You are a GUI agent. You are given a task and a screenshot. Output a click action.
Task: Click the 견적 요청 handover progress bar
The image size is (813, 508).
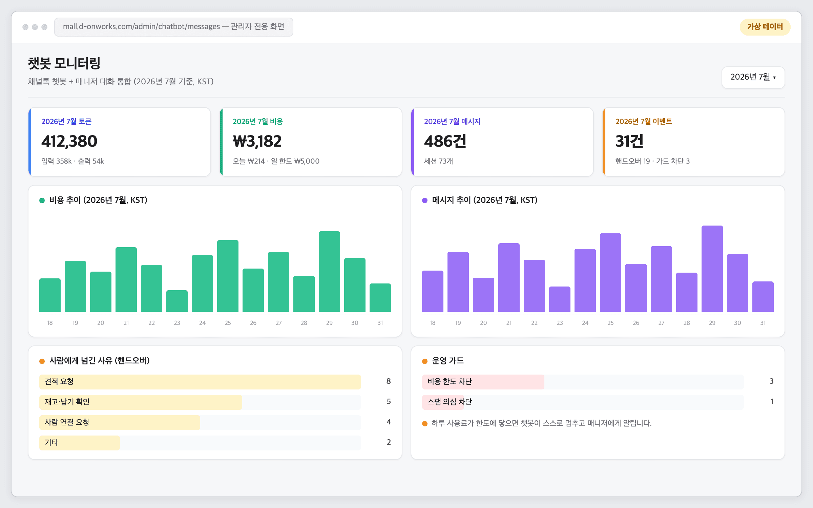(x=200, y=382)
